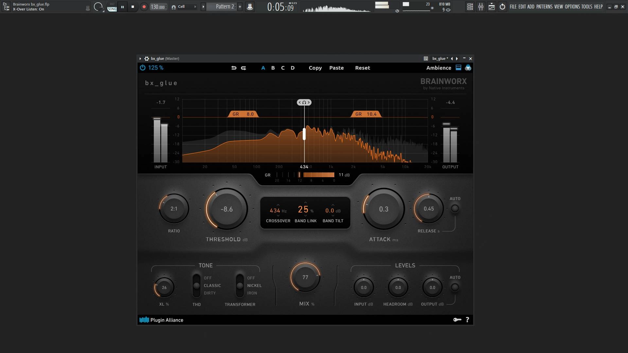Click the license key icon
628x353 pixels.
tap(457, 320)
